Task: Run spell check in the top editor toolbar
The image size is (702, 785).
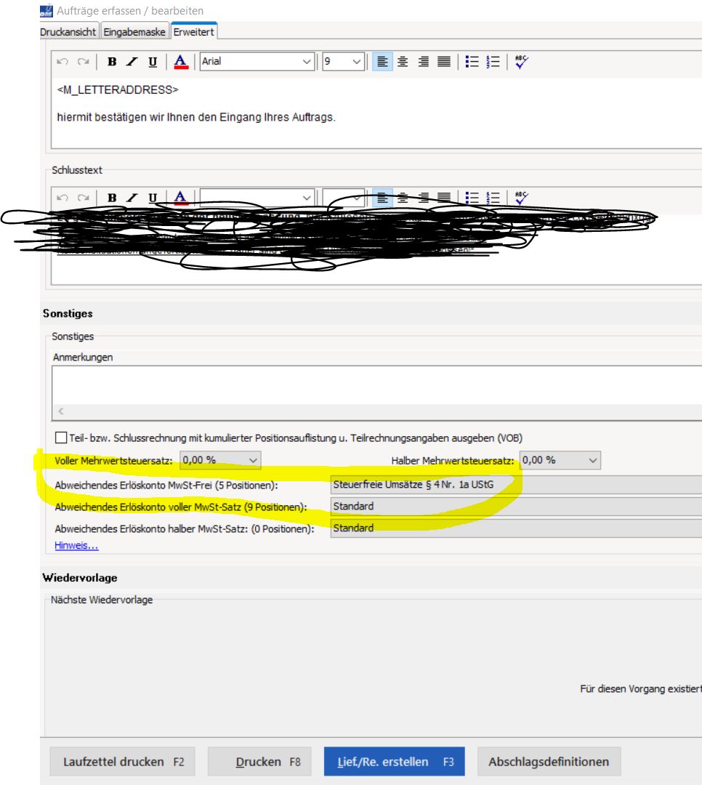Action: [x=521, y=62]
